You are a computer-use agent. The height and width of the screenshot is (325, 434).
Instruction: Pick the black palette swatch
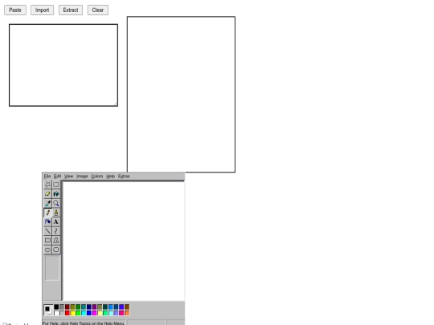pyautogui.click(x=56, y=307)
